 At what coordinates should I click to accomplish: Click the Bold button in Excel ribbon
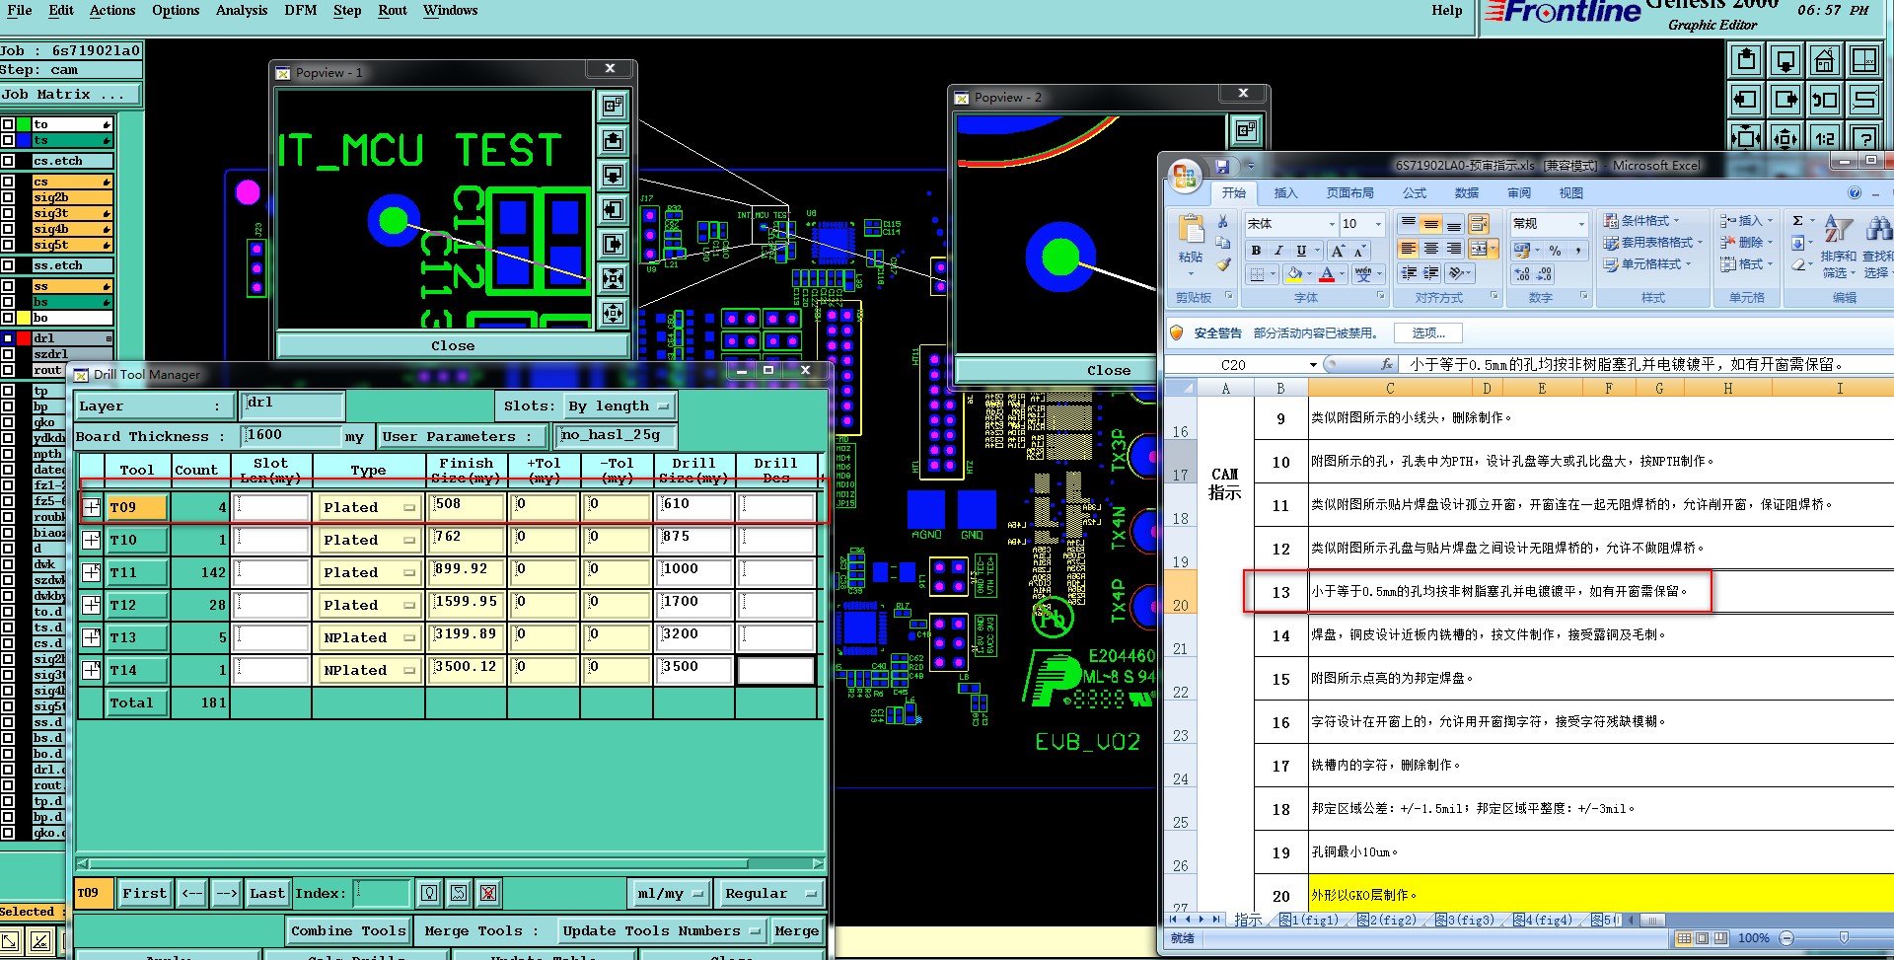(1256, 251)
